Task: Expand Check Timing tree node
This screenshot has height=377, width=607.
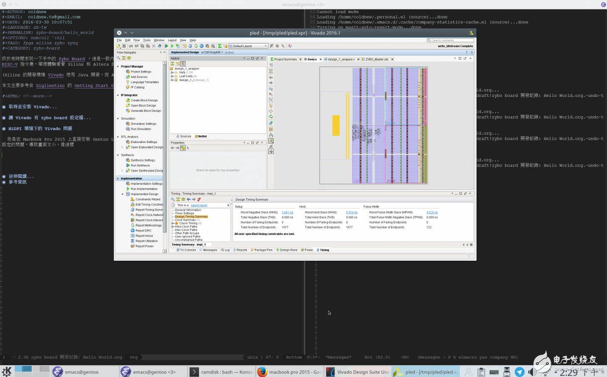Action: click(x=173, y=224)
